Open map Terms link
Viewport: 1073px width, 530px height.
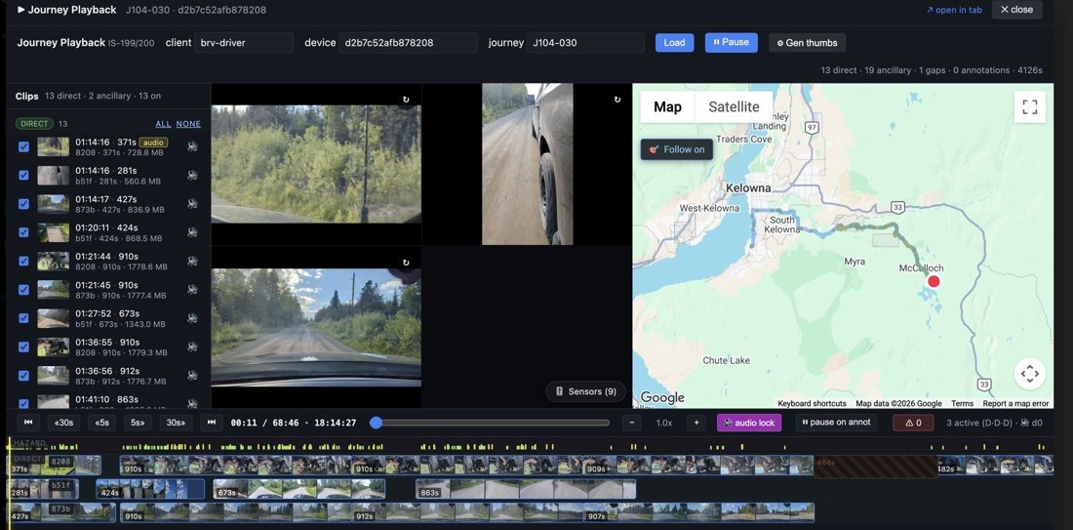coord(962,403)
